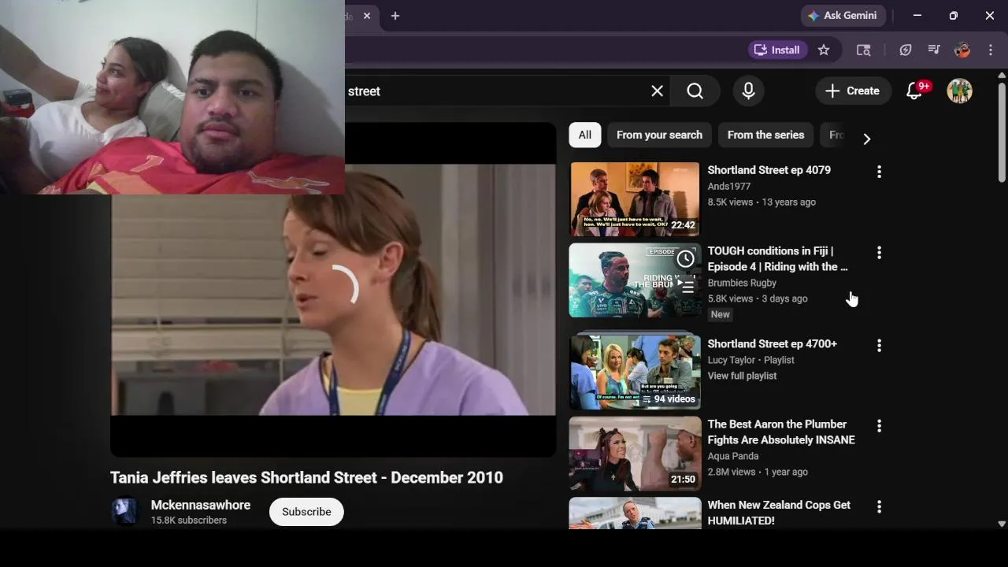Open Google Lens search icon in toolbar

(x=864, y=50)
